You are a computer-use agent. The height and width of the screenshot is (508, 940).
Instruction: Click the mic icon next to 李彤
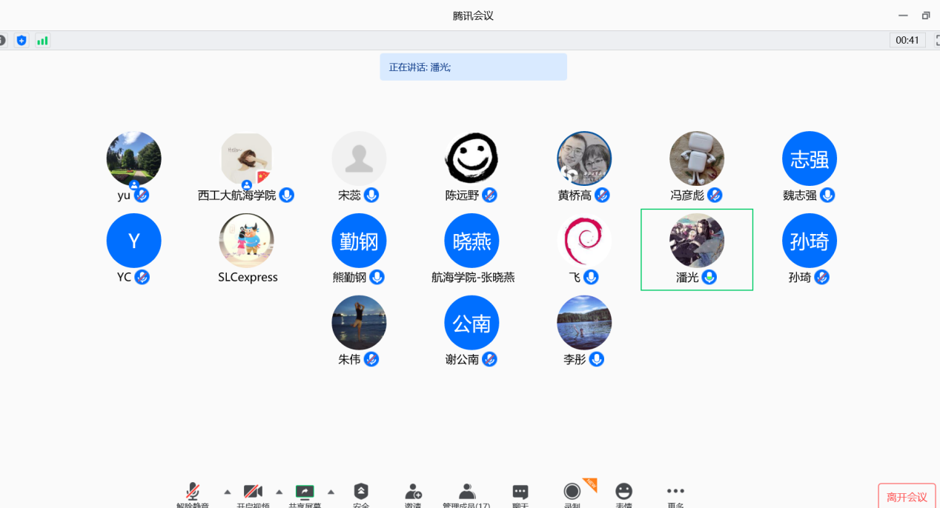pyautogui.click(x=596, y=359)
